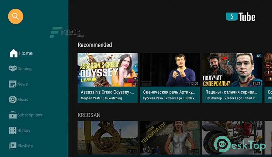272x157 pixels.
Task: Click the 11:21 duration badge
Action: point(257,83)
